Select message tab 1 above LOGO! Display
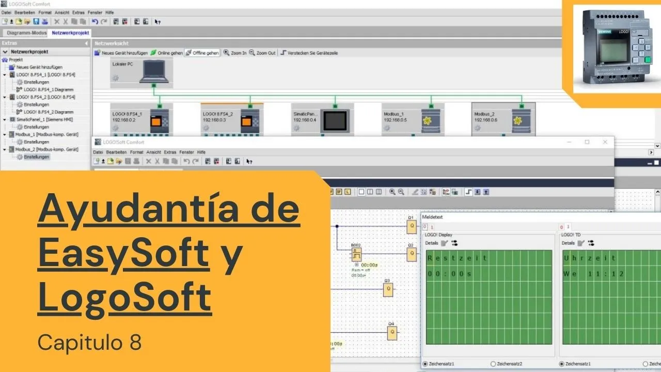The image size is (661, 372). point(432,227)
